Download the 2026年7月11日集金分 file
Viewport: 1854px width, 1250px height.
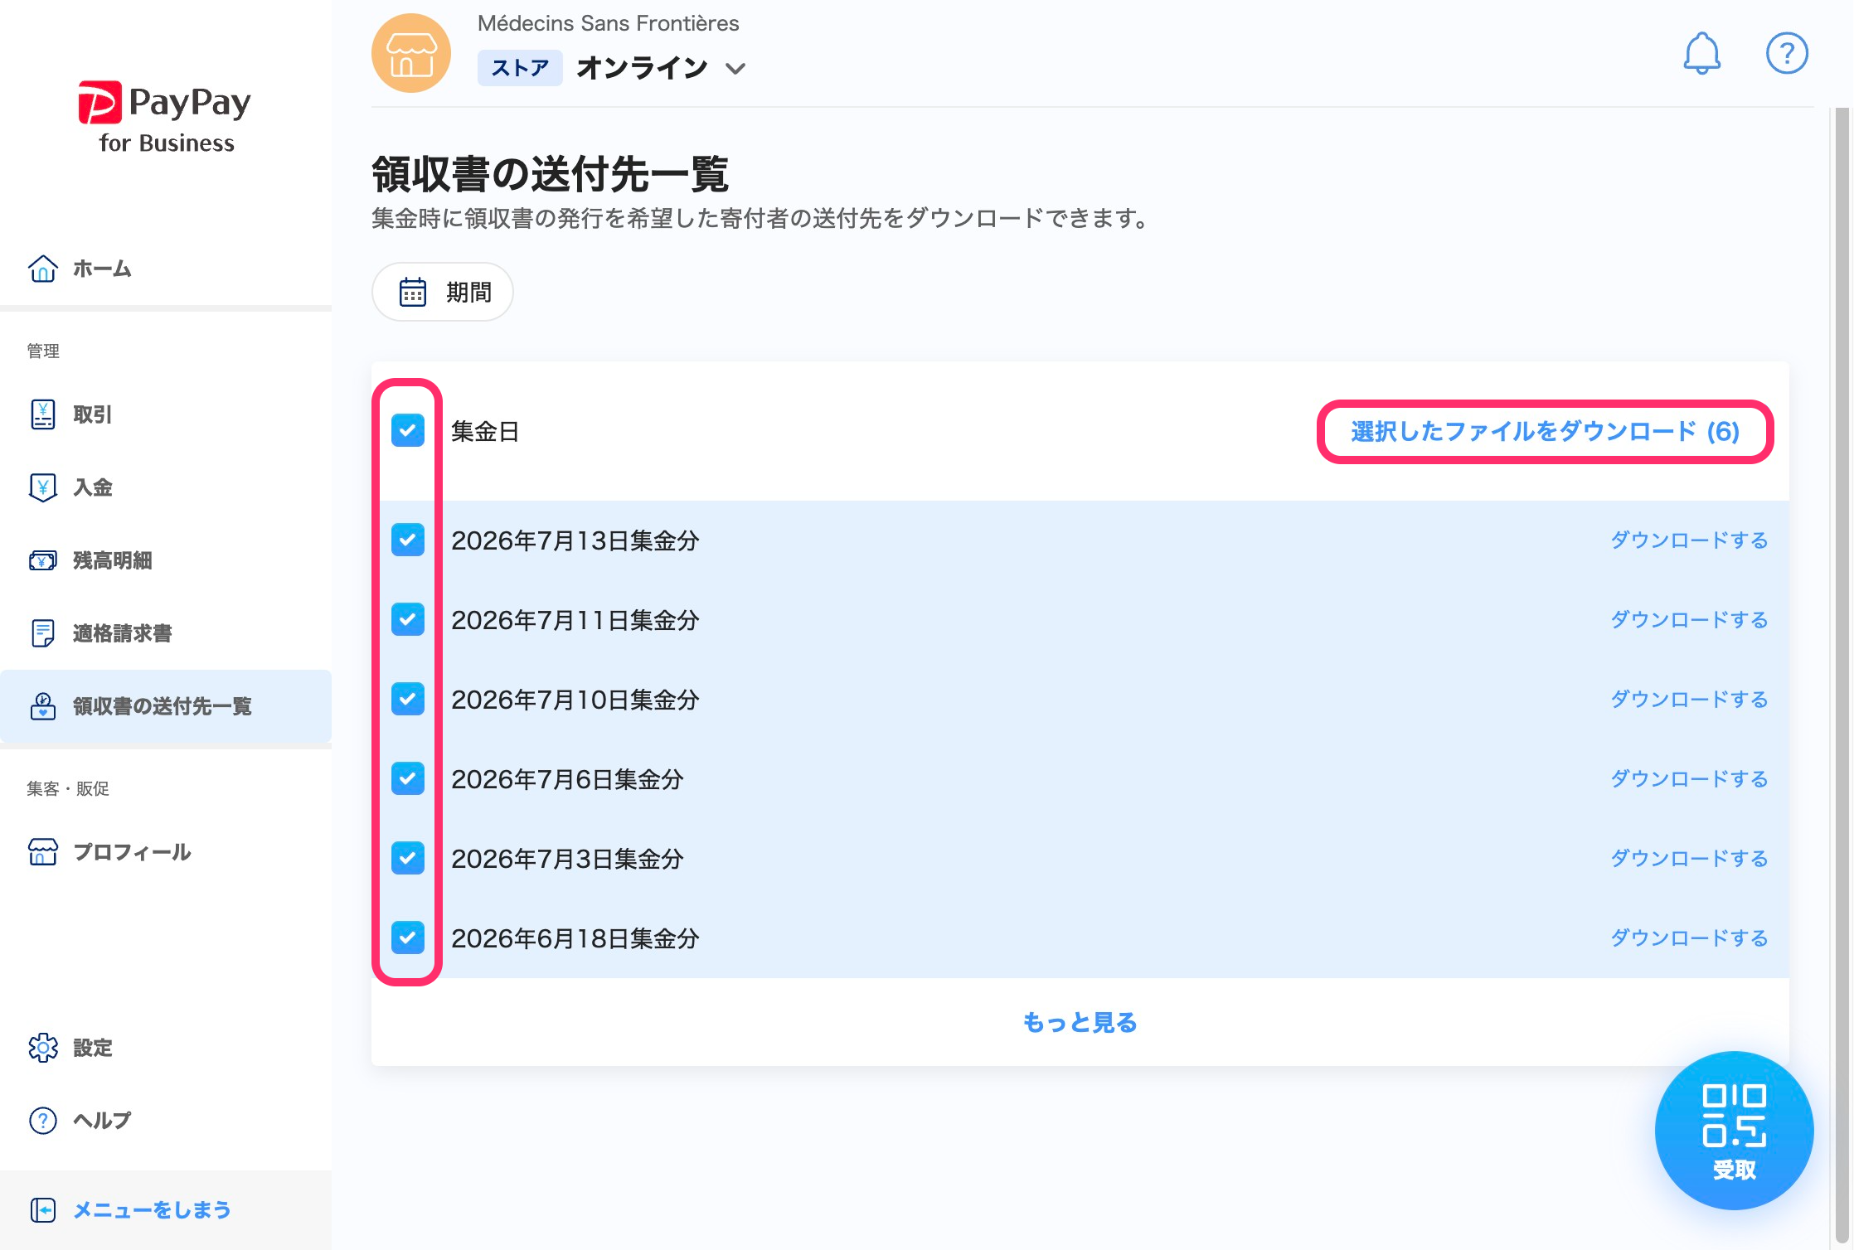(1689, 620)
